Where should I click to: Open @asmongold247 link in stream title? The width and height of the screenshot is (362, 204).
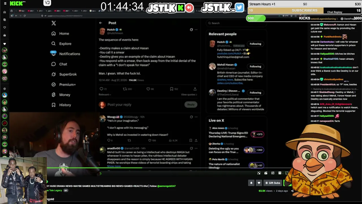point(166,186)
